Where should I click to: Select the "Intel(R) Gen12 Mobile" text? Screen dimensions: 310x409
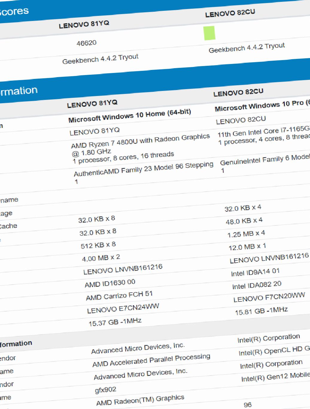[276, 377]
